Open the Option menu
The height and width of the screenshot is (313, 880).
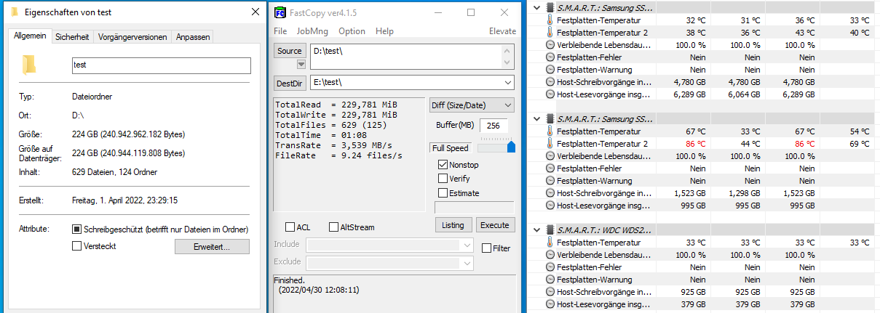pyautogui.click(x=352, y=31)
